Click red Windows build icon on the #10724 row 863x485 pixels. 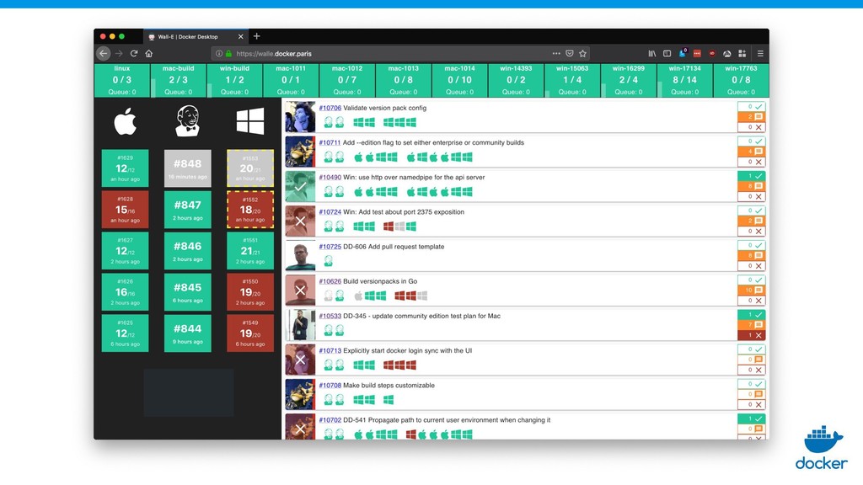(389, 226)
